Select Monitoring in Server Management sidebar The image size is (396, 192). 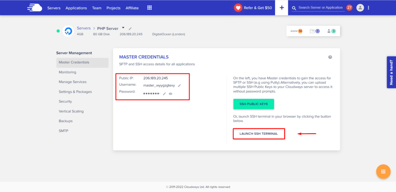(x=67, y=72)
